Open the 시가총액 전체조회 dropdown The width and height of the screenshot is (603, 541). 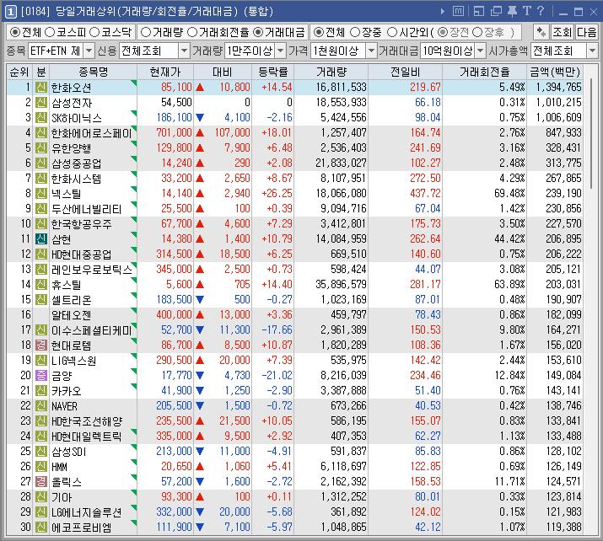tap(592, 51)
